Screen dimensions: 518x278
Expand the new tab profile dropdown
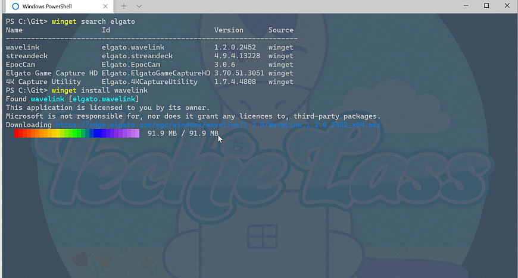pyautogui.click(x=139, y=6)
